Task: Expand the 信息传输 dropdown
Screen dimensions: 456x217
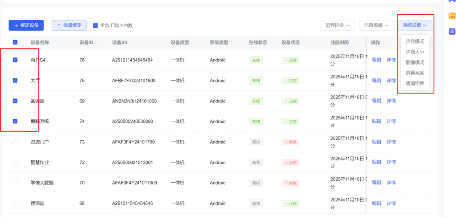Action: click(x=376, y=25)
